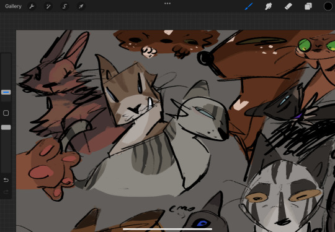Redo the last undone action
The height and width of the screenshot is (232, 335).
(x=6, y=192)
